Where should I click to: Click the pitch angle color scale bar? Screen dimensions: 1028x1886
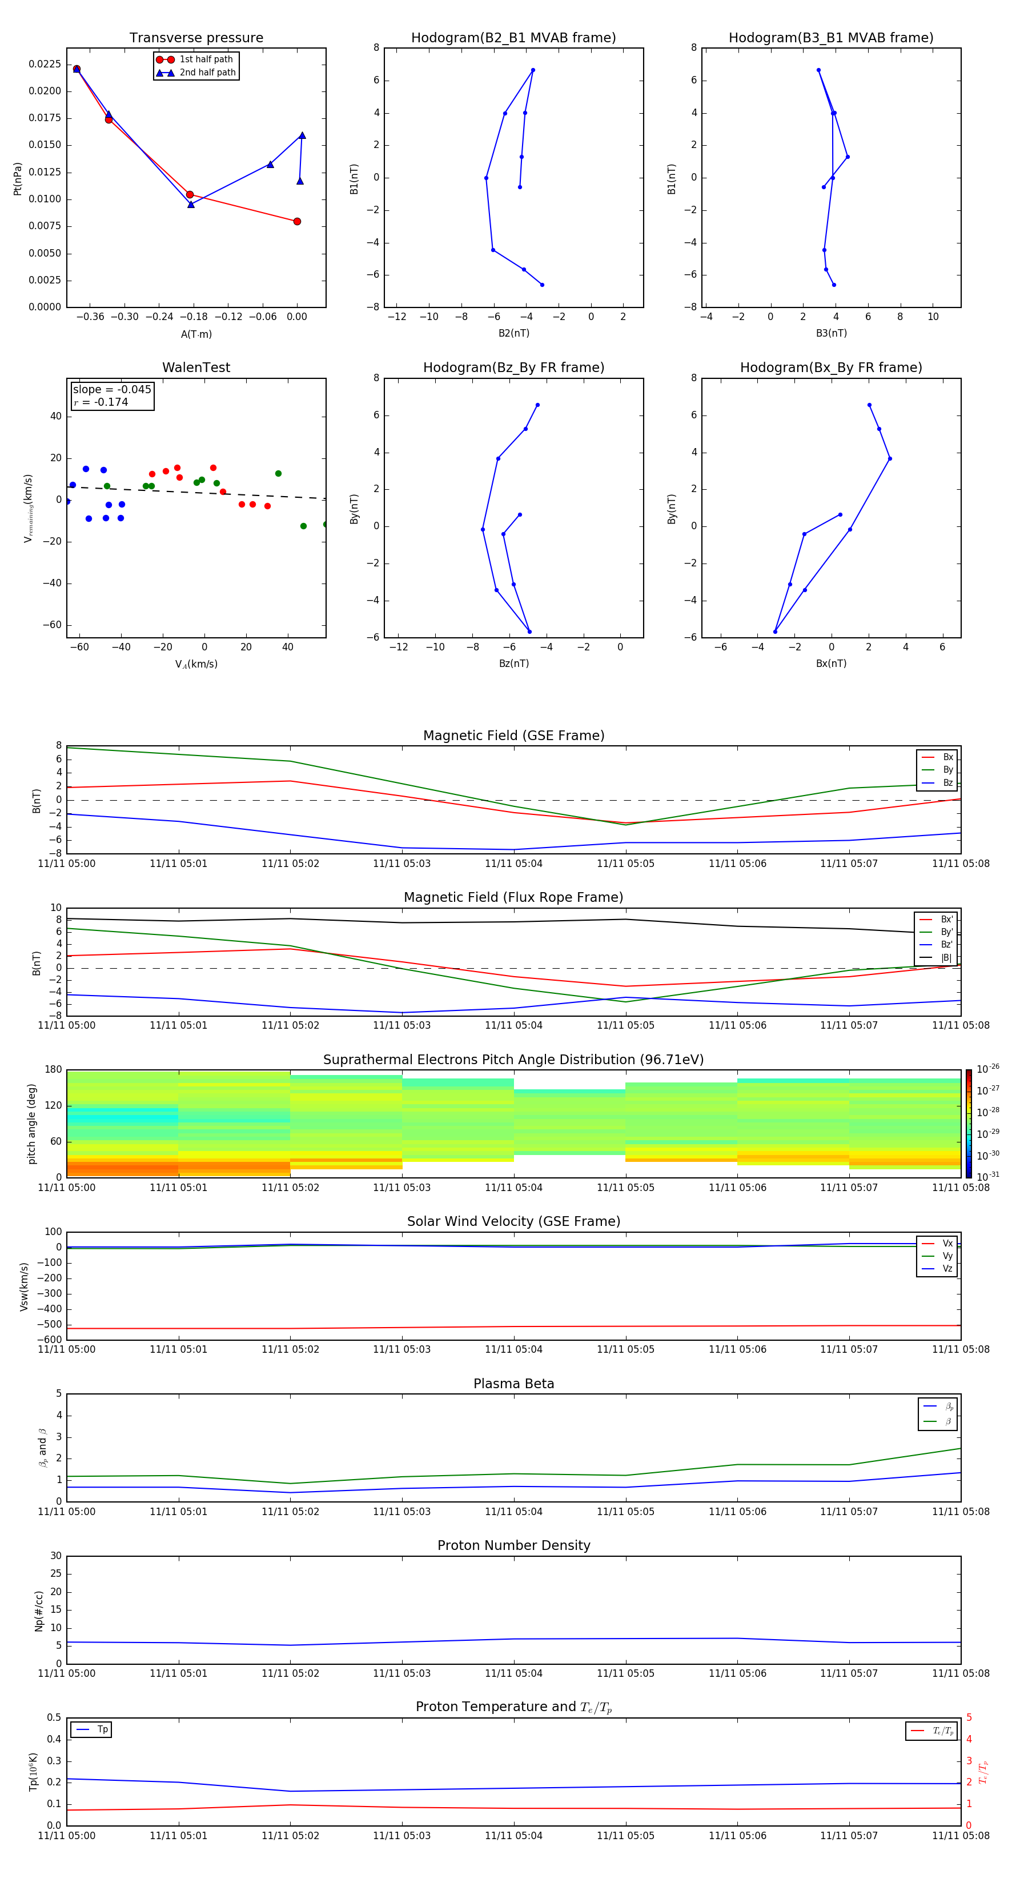[969, 1123]
